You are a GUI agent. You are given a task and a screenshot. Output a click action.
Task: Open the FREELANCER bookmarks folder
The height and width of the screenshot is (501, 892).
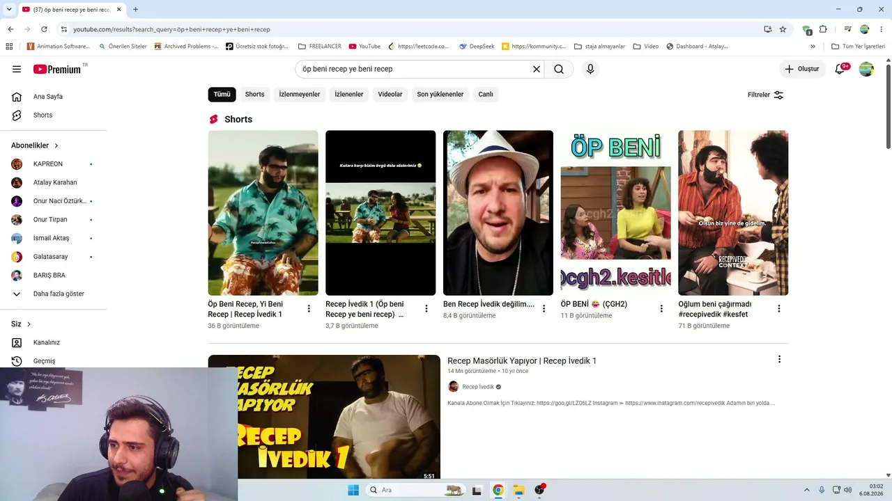320,47
